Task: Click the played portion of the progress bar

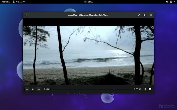Action: point(83,89)
